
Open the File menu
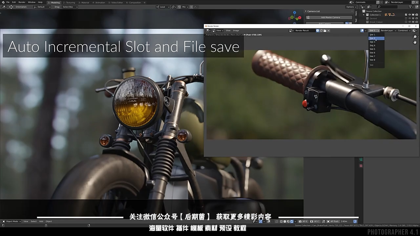point(8,2)
